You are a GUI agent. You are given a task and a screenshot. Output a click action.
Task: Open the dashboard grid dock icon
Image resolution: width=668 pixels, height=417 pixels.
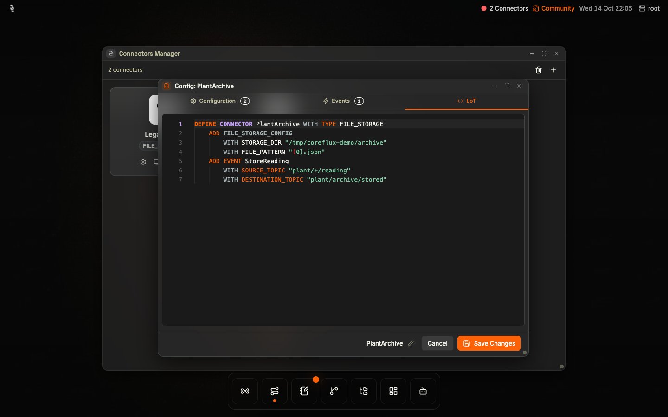tap(393, 391)
